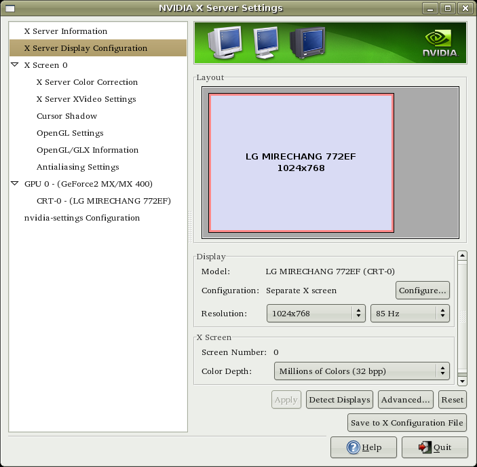Select X Server Display Configuration
The height and width of the screenshot is (467, 477).
coord(98,48)
